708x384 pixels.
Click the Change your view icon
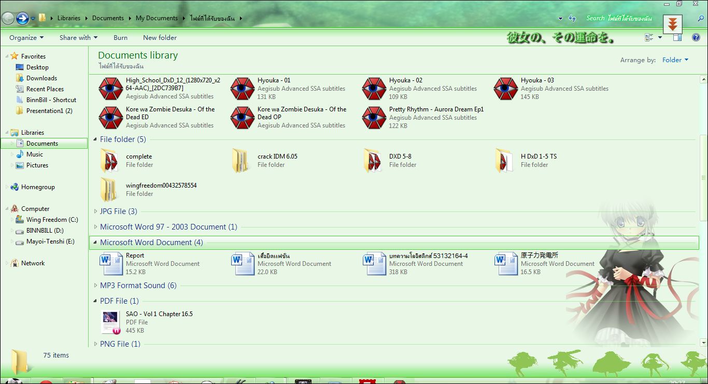649,37
